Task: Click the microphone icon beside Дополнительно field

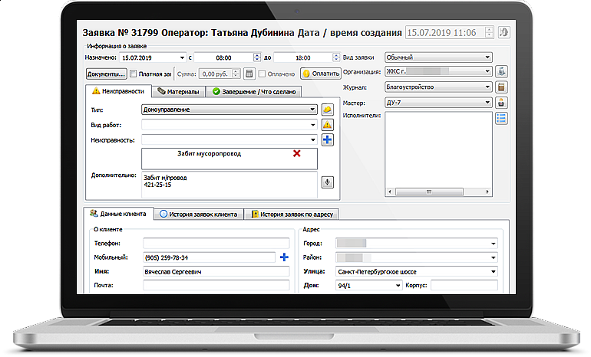Action: click(328, 182)
